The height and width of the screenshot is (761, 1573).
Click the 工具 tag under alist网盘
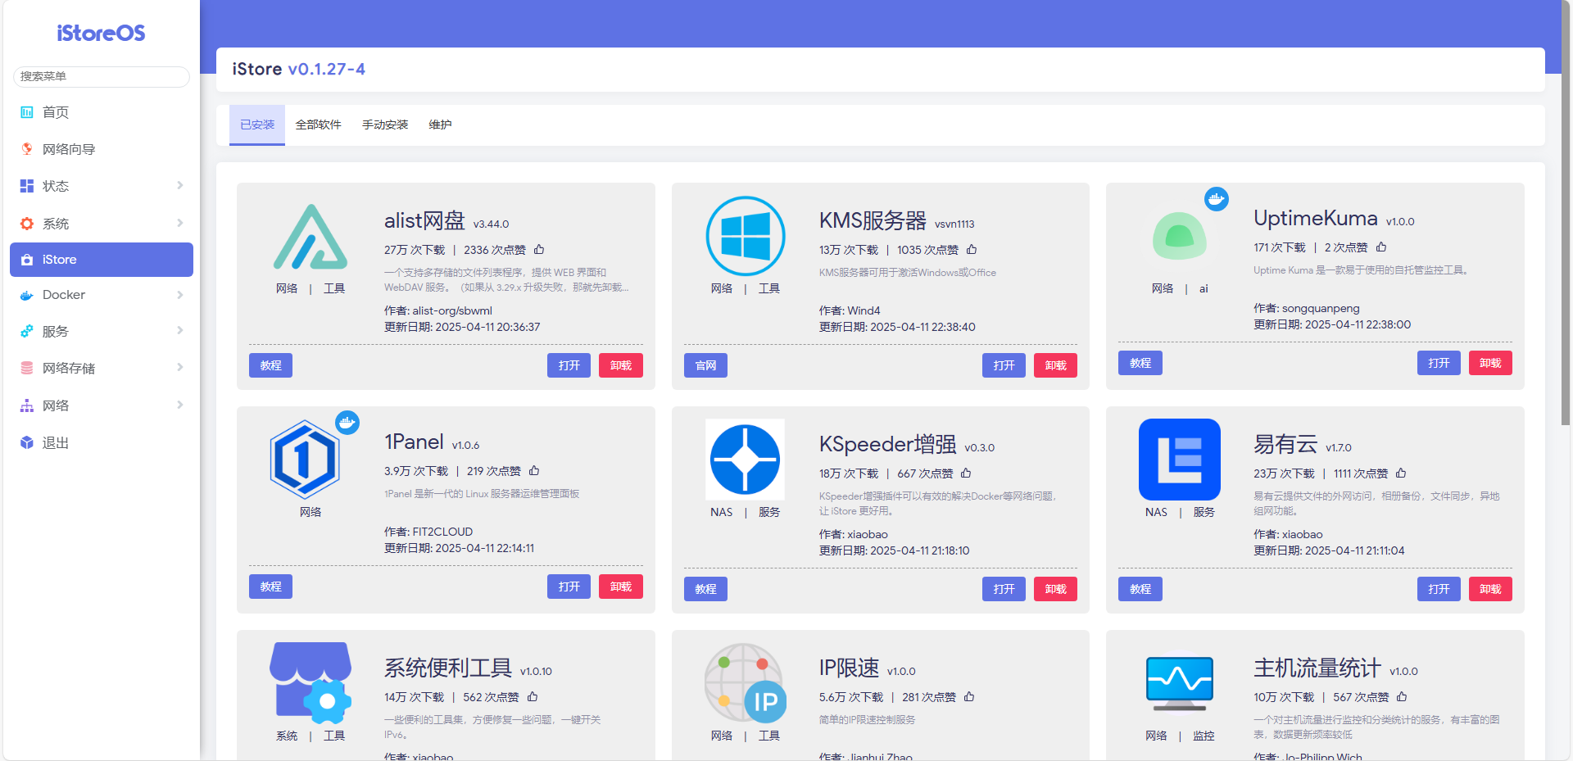coord(334,288)
